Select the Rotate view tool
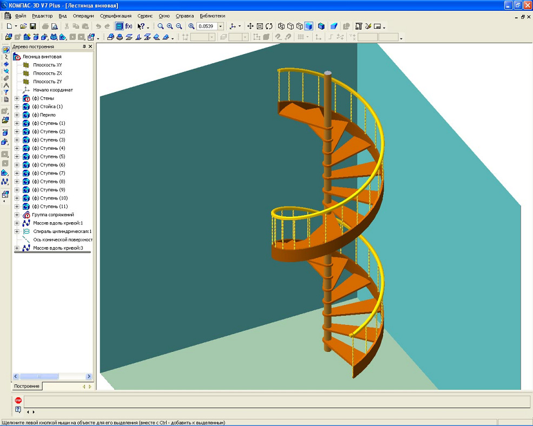The height and width of the screenshot is (426, 533). click(269, 26)
